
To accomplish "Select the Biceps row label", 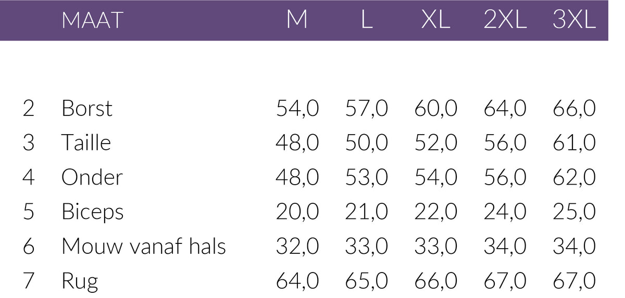I will (92, 212).
